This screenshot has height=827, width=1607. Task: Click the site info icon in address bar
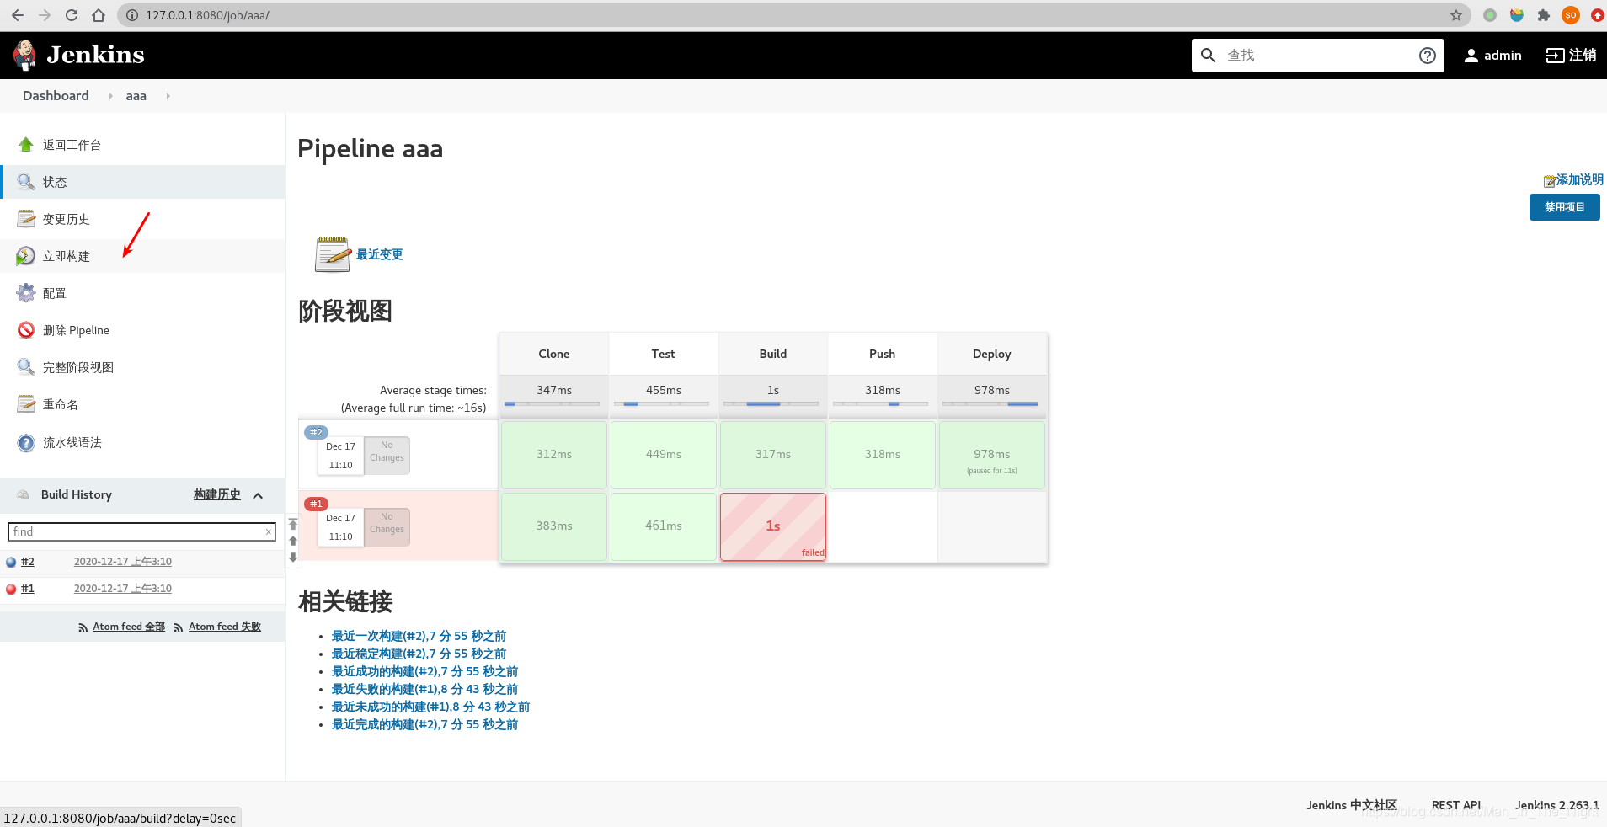pyautogui.click(x=132, y=15)
